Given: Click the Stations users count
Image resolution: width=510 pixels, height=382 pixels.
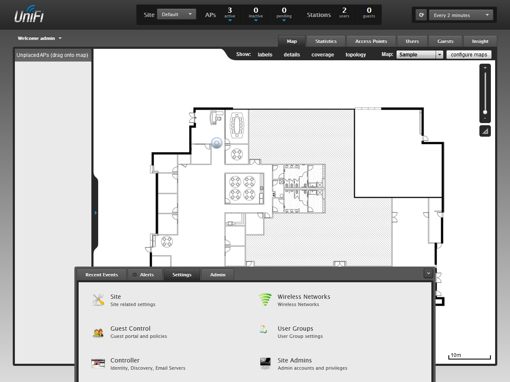Looking at the screenshot, I should tap(344, 13).
